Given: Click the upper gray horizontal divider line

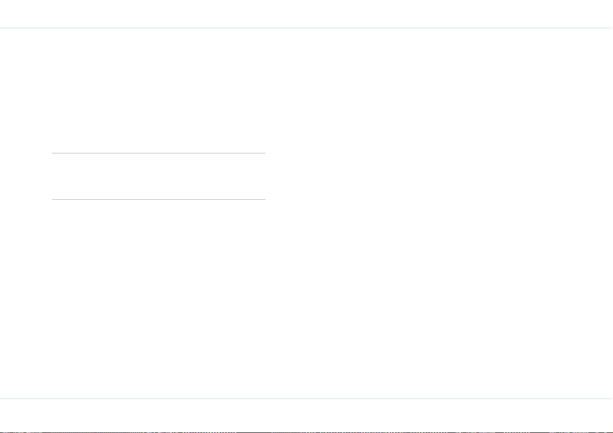Looking at the screenshot, I should point(159,153).
